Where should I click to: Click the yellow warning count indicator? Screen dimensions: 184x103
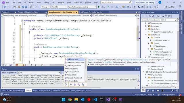(24, 65)
